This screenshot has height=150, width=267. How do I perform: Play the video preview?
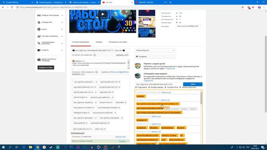103,14
